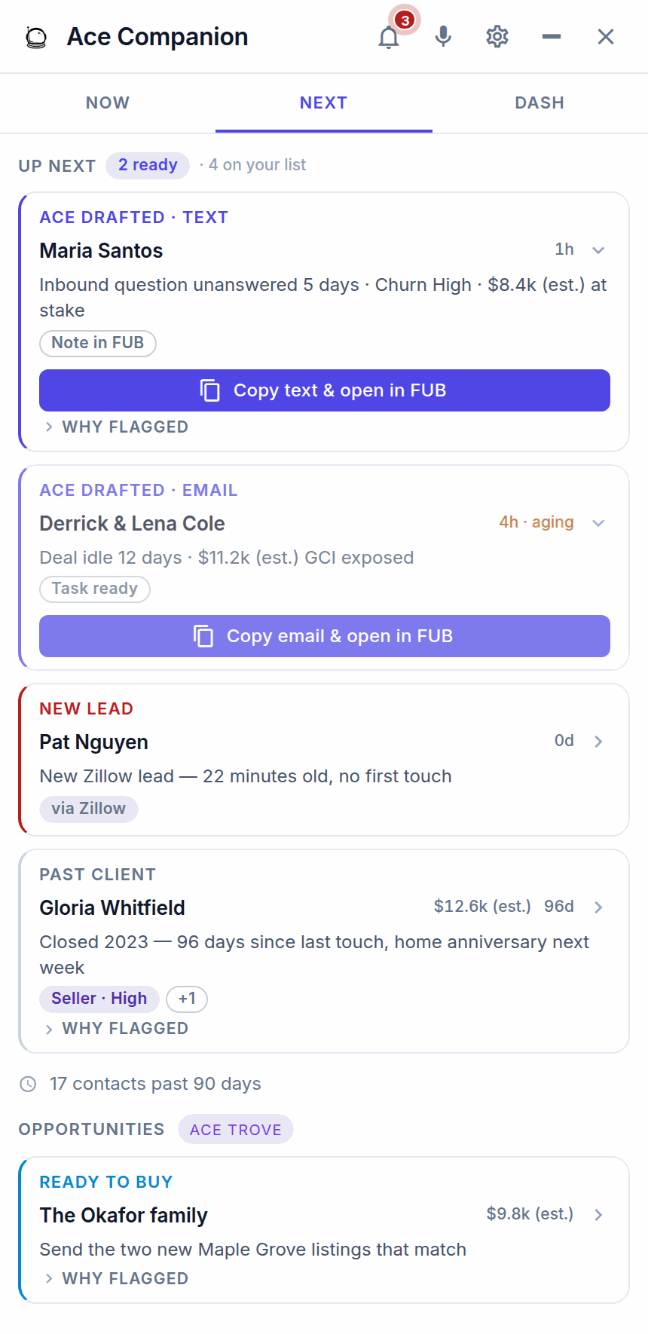This screenshot has height=1334, width=648.
Task: Collapse the Derrick & Lena Cole card
Action: pos(598,523)
